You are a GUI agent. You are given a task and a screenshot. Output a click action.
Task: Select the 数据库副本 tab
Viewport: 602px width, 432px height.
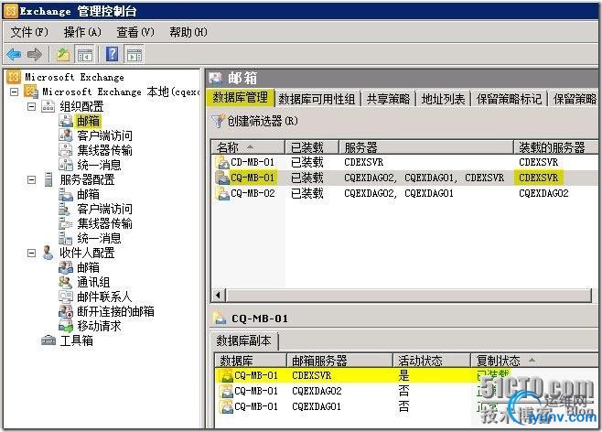(x=243, y=341)
